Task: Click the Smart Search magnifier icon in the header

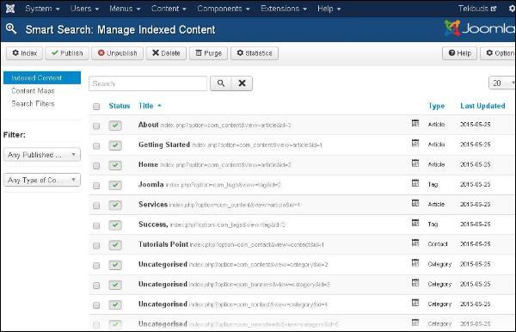Action: point(11,28)
